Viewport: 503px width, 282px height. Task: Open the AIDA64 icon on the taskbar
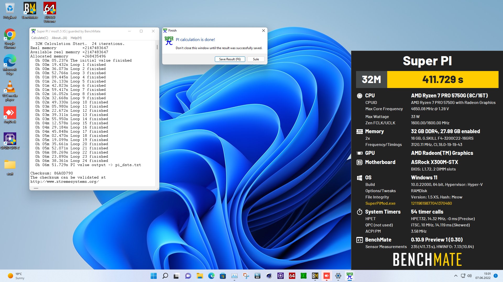(x=292, y=276)
